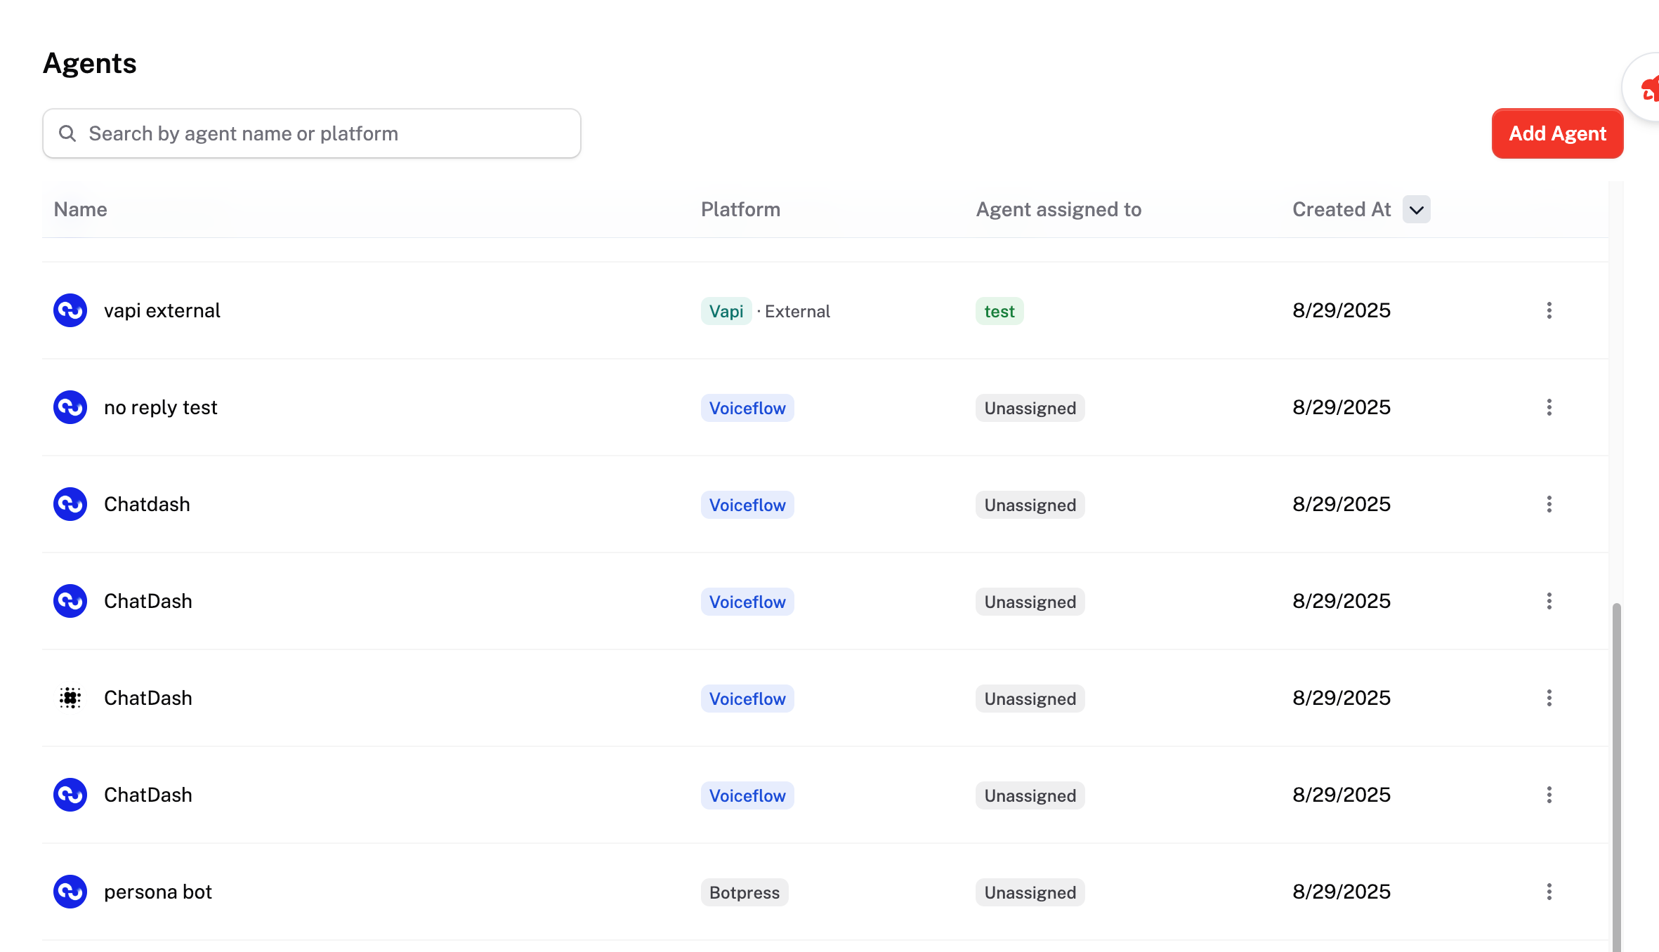Click the no reply test agent avatar
1659x952 pixels.
70,407
